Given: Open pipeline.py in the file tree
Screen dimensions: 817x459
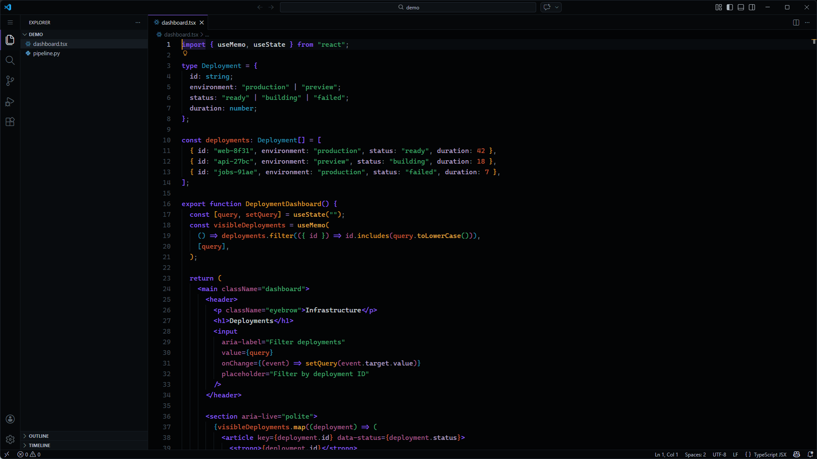Looking at the screenshot, I should [x=84, y=53].
